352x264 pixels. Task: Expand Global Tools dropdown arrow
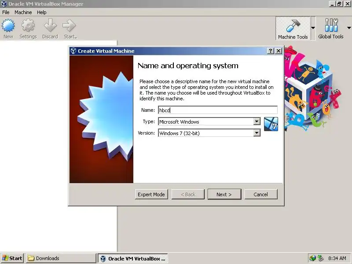tap(349, 28)
